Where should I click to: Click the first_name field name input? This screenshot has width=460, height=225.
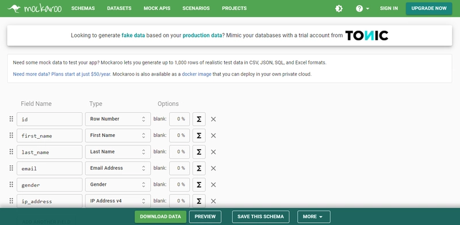click(x=49, y=136)
